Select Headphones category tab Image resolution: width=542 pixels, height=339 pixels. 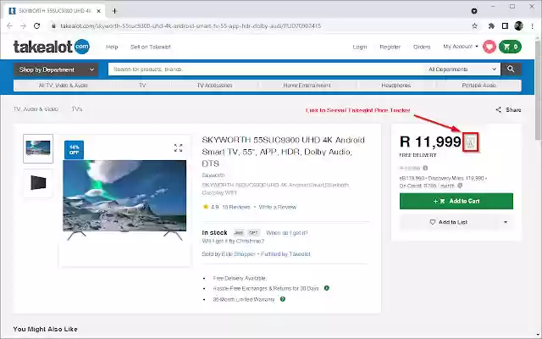[x=396, y=86]
